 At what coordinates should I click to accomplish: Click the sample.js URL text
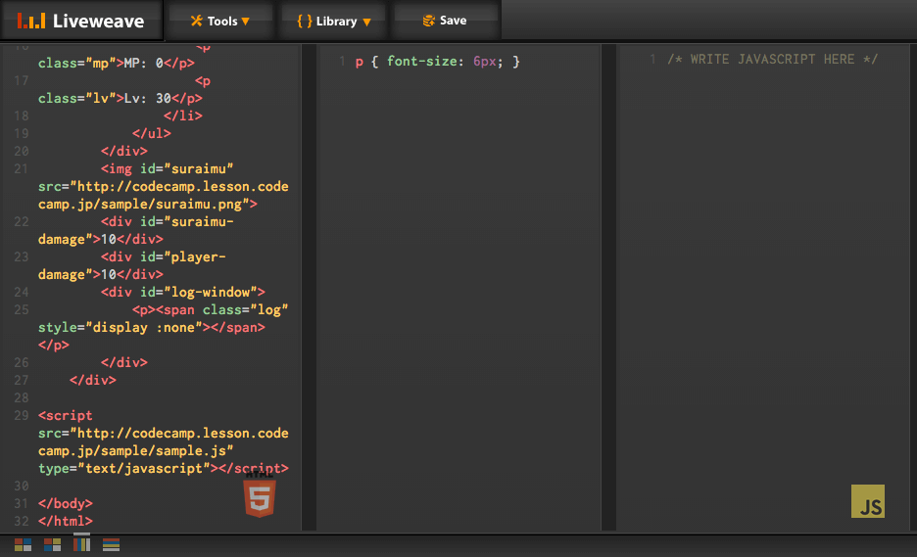click(164, 441)
